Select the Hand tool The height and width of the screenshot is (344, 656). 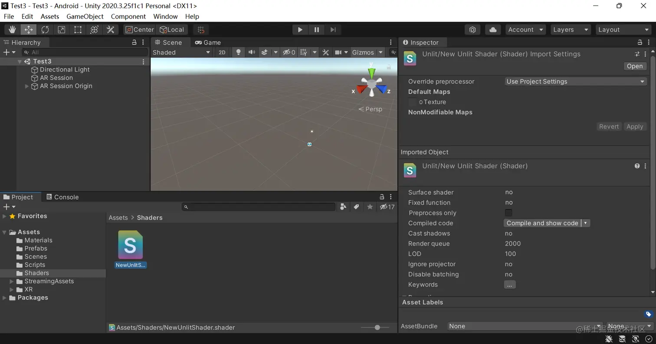click(x=12, y=29)
